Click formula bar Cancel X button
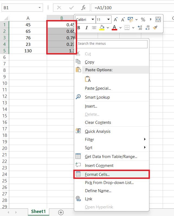The height and width of the screenshot is (216, 174). [59, 8]
